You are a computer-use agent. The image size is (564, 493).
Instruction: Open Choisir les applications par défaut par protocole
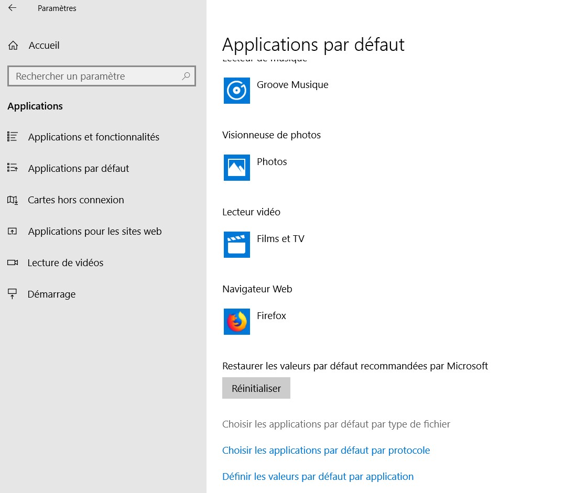tap(326, 451)
